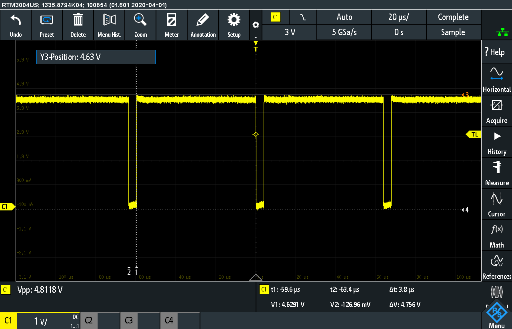Open the Horizontal settings menu
The image size is (512, 329).
click(x=496, y=80)
